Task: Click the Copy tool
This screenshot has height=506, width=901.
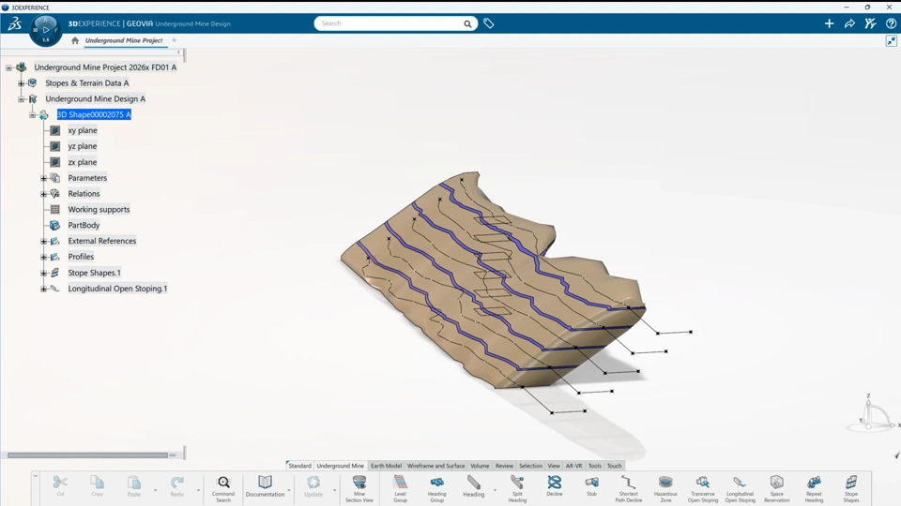Action: point(97,486)
